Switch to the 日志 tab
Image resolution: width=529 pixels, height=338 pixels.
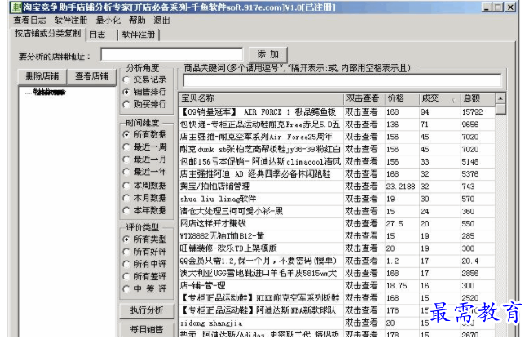point(102,35)
